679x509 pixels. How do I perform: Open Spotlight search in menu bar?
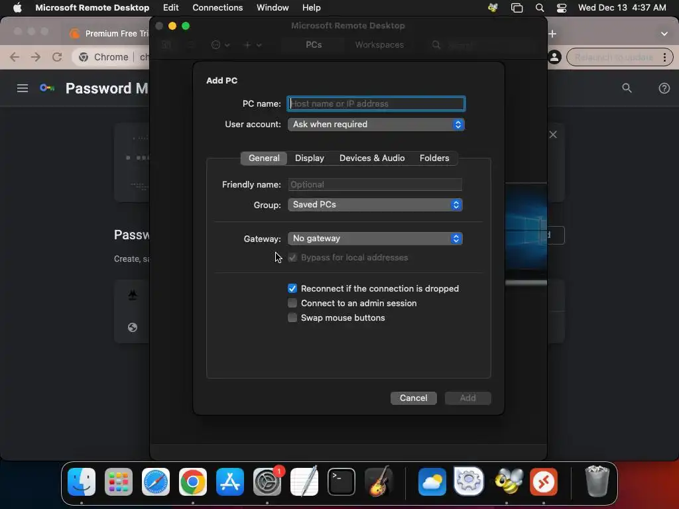click(x=540, y=8)
